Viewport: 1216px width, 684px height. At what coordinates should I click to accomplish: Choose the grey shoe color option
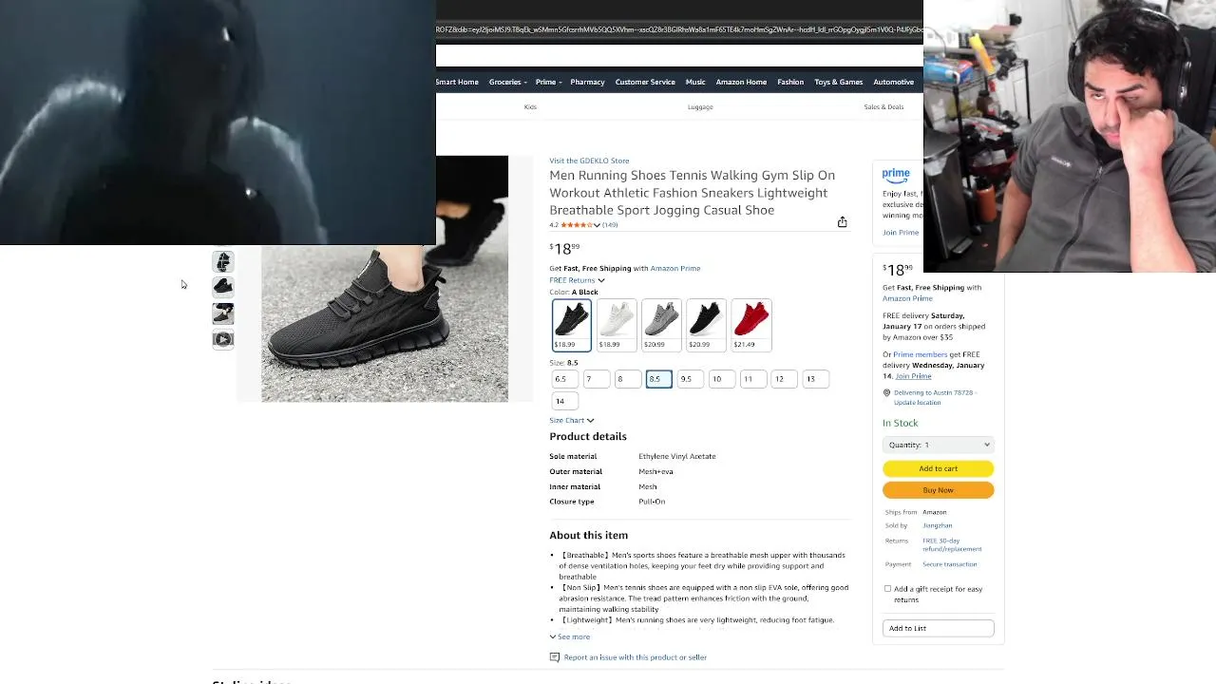(661, 325)
